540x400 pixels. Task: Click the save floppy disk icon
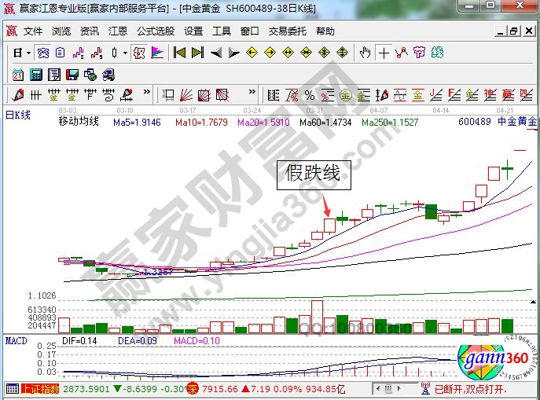click(x=72, y=75)
